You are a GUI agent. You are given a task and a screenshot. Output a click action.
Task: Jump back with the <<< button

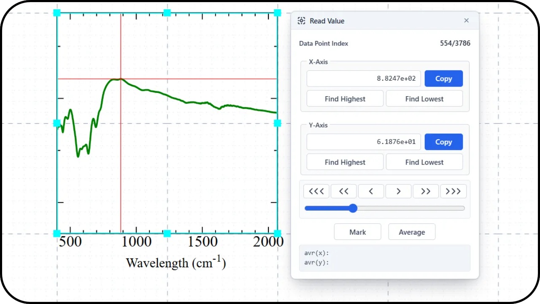pos(316,191)
